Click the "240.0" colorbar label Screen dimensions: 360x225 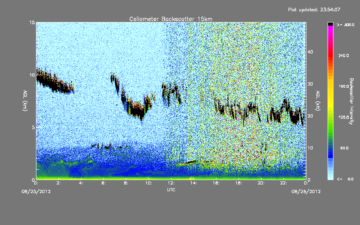coord(344,56)
